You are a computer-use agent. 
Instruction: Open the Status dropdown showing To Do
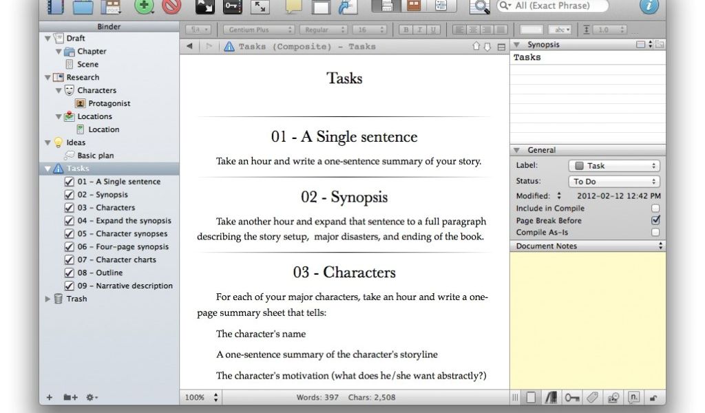click(x=614, y=182)
